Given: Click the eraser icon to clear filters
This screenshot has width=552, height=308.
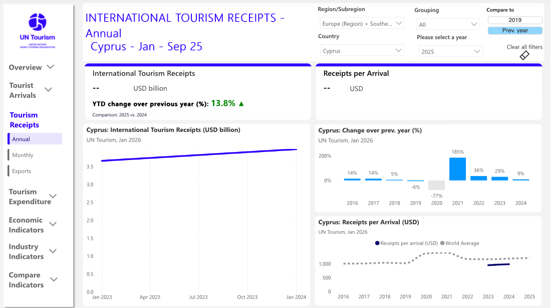Looking at the screenshot, I should 524,55.
